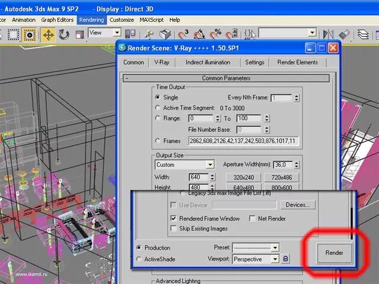Select the Active Time Segment option
The width and height of the screenshot is (379, 284).
coord(158,108)
